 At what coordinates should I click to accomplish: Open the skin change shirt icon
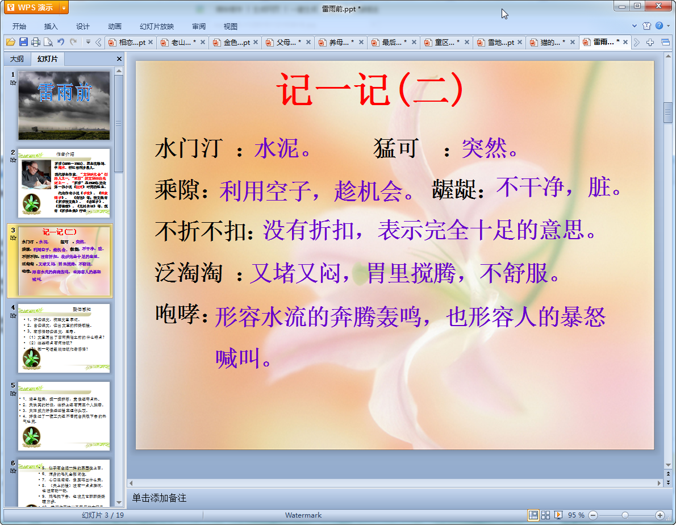click(x=646, y=26)
